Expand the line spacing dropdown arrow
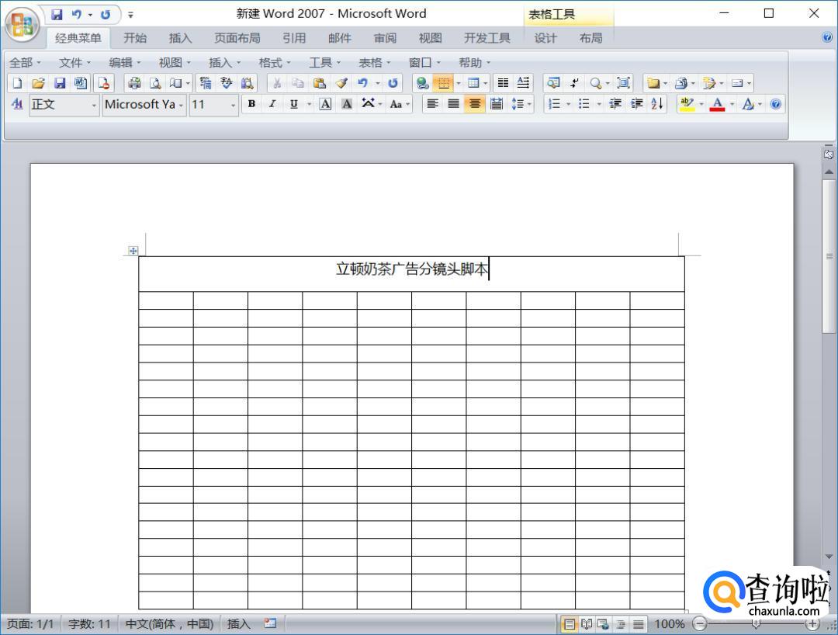The image size is (838, 635). 529,104
